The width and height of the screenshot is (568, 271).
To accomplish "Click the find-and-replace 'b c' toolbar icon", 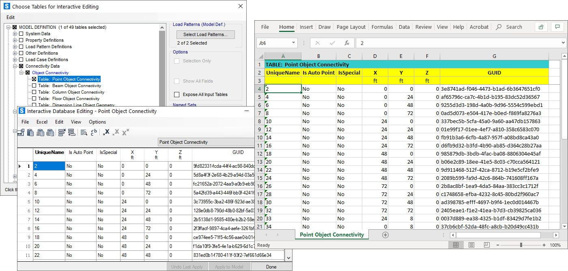I will coord(94,132).
